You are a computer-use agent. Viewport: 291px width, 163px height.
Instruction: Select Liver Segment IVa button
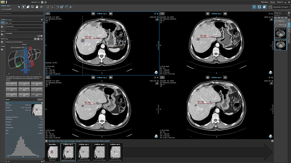12,89
